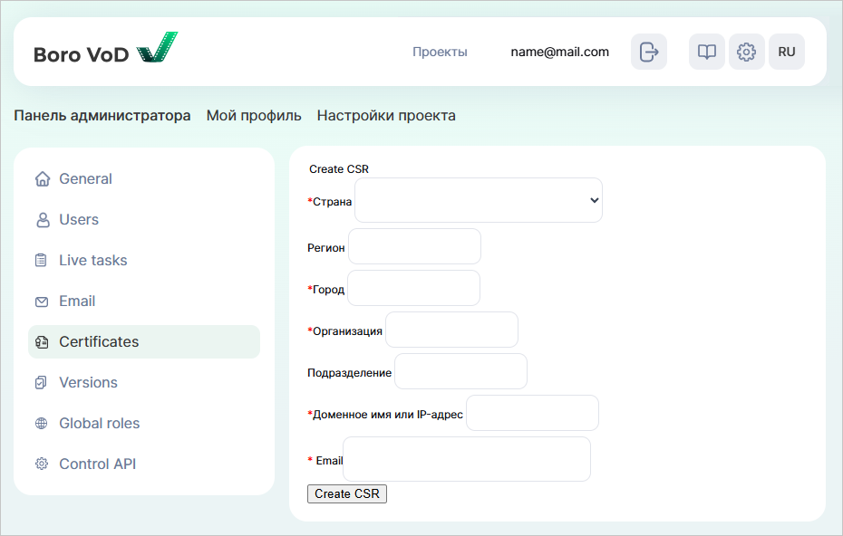This screenshot has height=536, width=843.
Task: Open the Users sidebar section
Action: [x=144, y=220]
